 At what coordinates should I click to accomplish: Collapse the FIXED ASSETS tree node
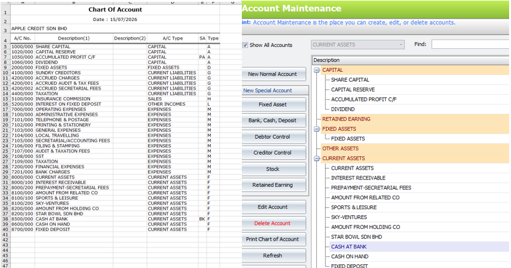point(317,129)
